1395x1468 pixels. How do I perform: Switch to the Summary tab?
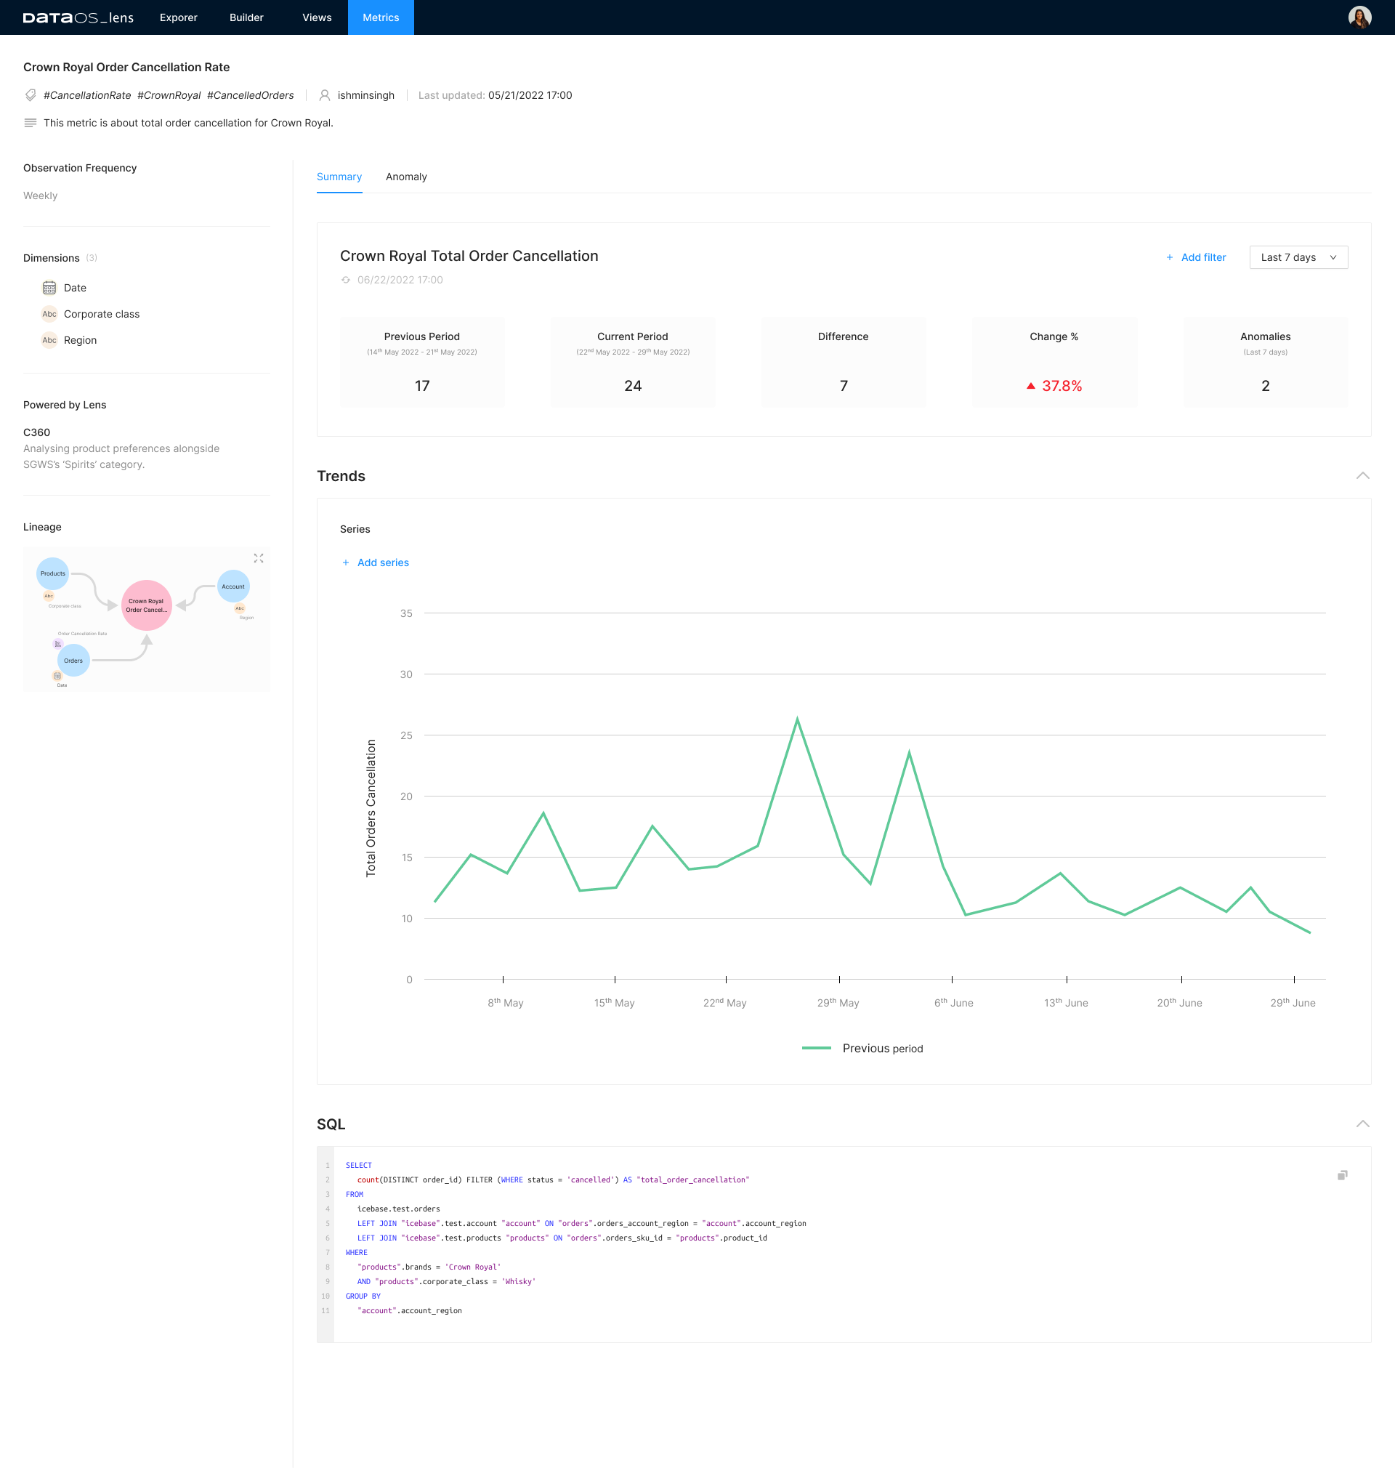(x=339, y=177)
